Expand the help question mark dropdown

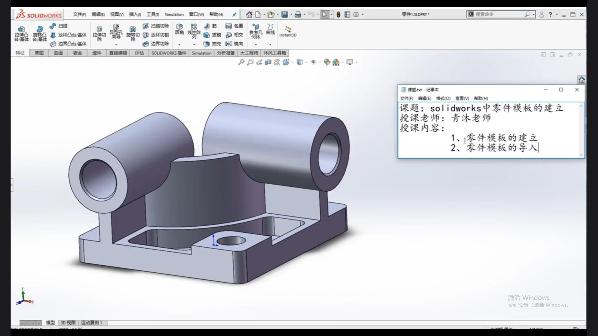click(x=557, y=14)
